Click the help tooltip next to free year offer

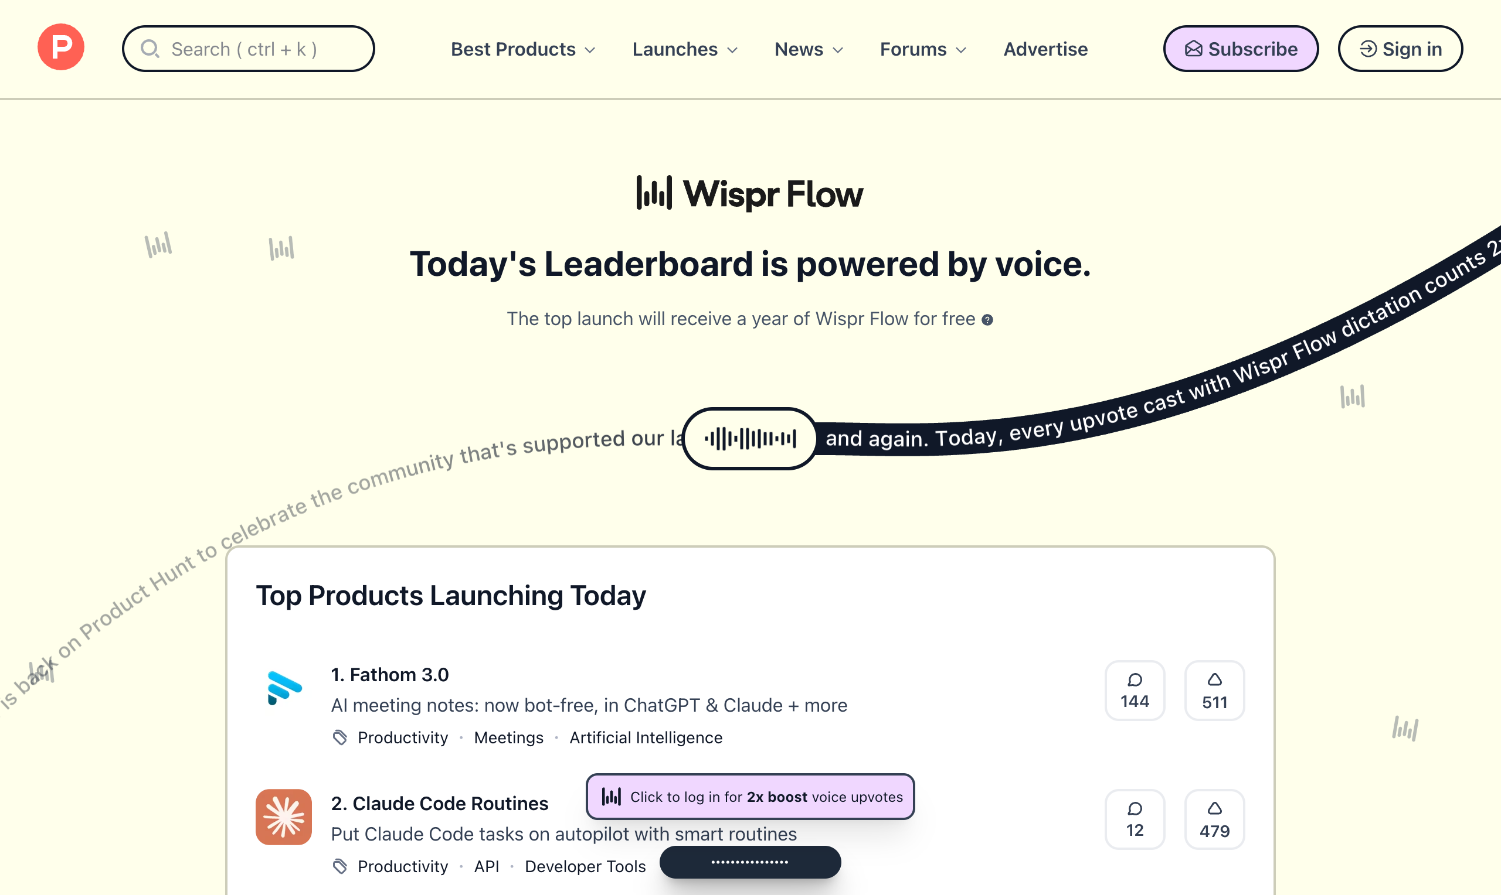(x=988, y=320)
